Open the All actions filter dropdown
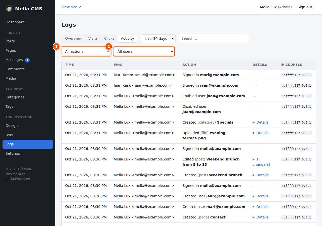 pyautogui.click(x=86, y=51)
